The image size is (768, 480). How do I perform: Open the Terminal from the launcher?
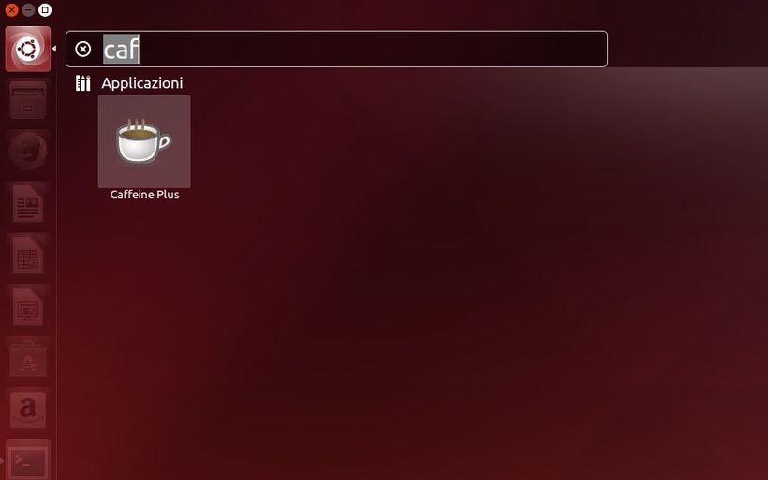28,460
